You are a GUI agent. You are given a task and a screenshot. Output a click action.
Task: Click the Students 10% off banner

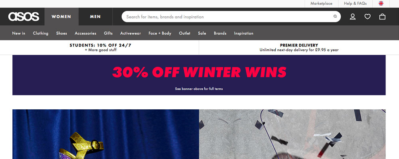click(x=101, y=47)
